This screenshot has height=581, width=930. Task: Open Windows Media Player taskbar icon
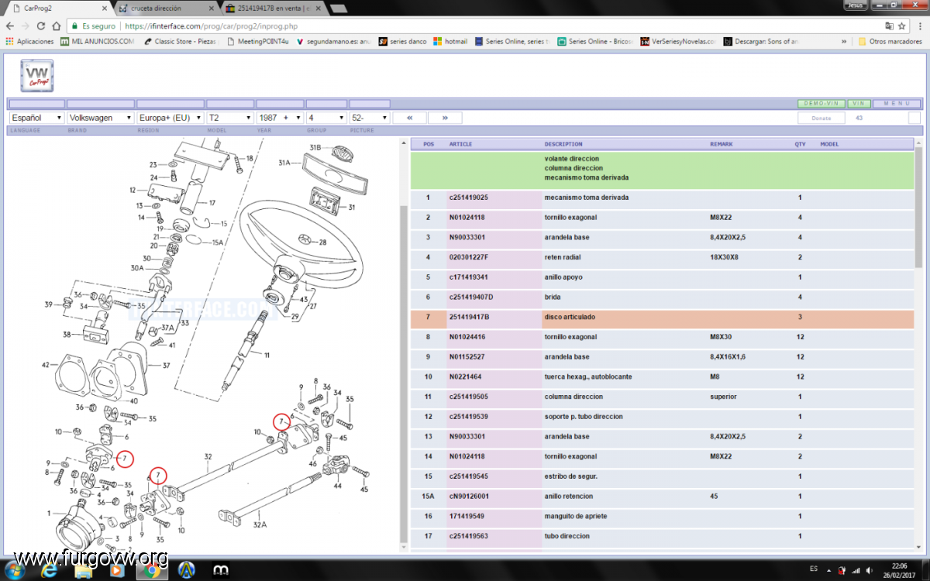(x=116, y=569)
